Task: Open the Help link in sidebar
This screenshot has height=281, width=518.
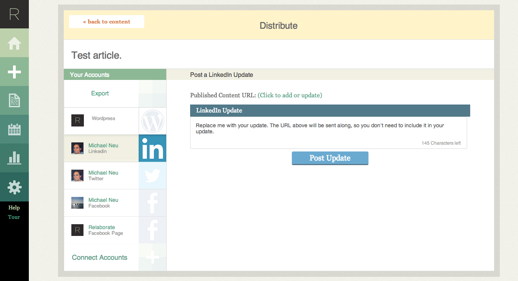Action: pos(14,208)
